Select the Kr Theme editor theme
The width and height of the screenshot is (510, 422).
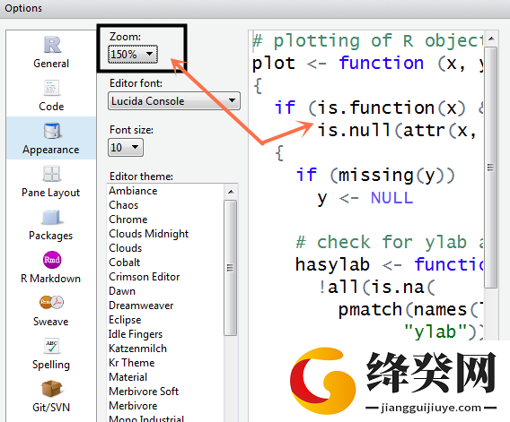click(132, 363)
